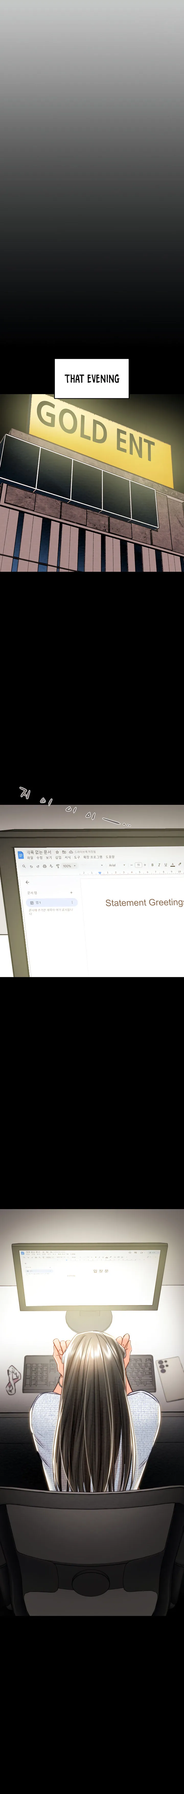Open the last menu in menu bar
184x1794 pixels.
click(x=110, y=857)
